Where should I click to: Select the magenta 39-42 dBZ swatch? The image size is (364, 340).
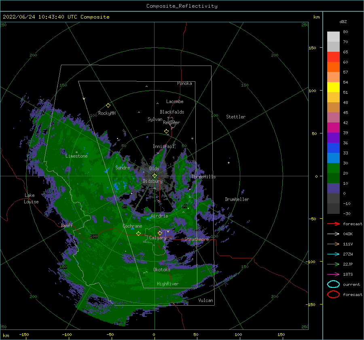click(333, 128)
